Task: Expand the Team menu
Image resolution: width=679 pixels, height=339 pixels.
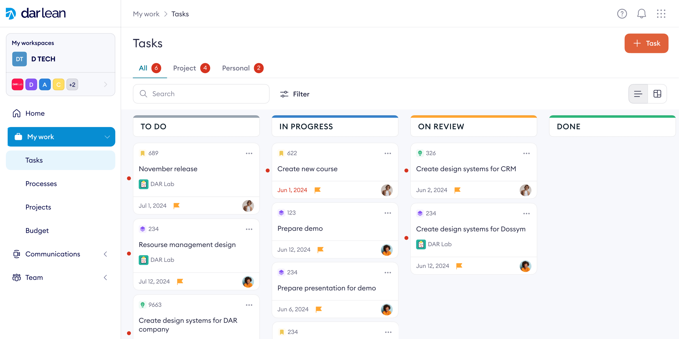Action: click(105, 278)
